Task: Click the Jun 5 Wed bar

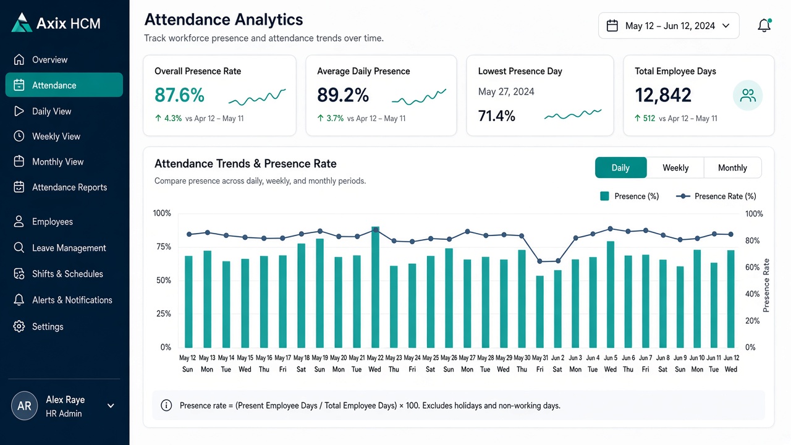Action: [x=611, y=294]
